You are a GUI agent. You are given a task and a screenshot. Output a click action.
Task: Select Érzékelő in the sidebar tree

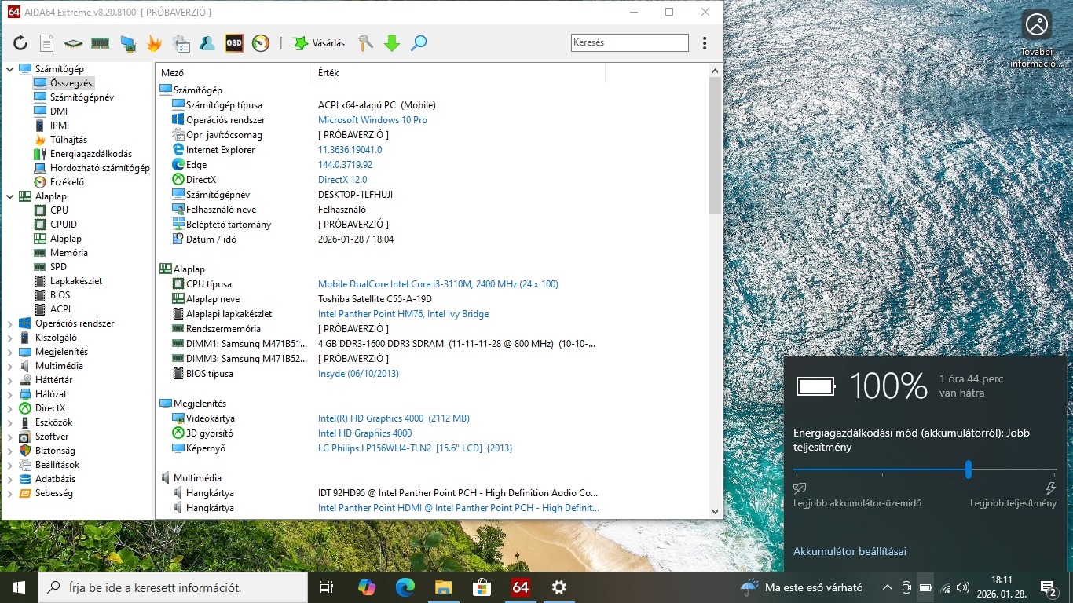67,182
